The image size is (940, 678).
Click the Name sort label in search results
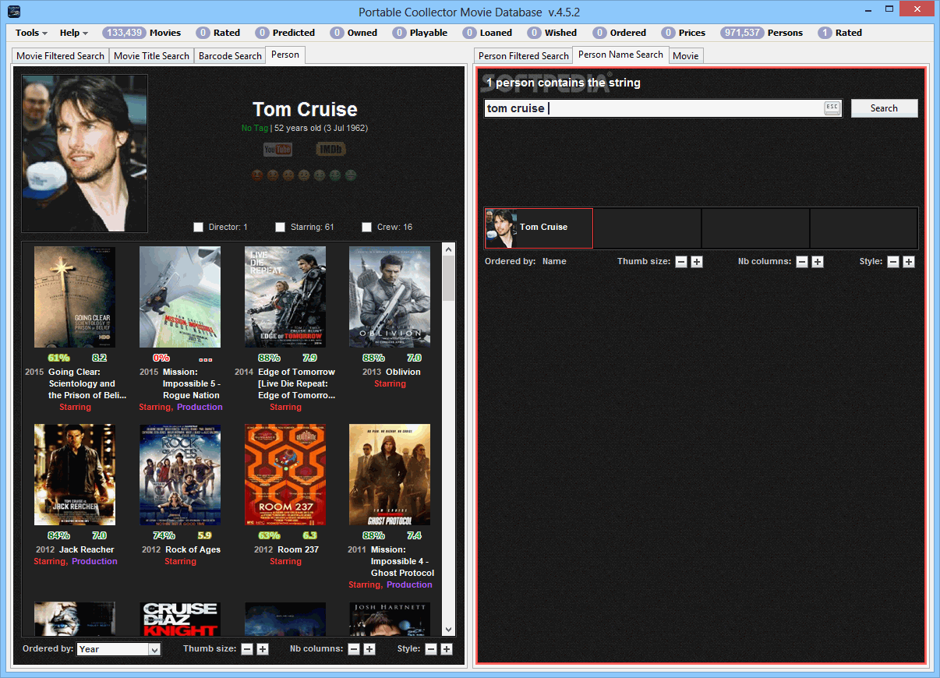[554, 262]
